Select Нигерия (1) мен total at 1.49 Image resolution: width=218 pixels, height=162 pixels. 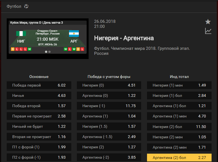pyautogui.click(x=179, y=85)
